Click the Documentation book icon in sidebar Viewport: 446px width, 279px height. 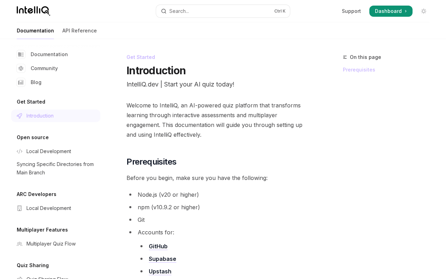point(21,54)
